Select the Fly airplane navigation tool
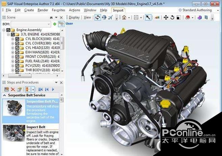Viewport: 222px width, 156px height. [110, 18]
